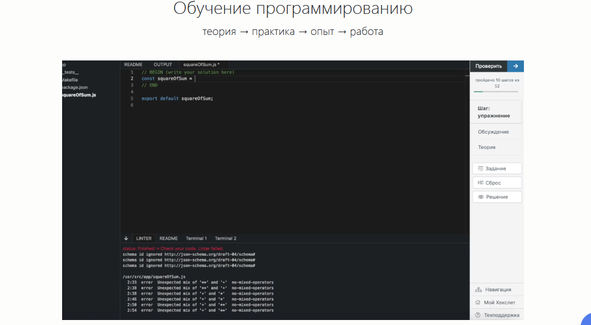
Task: Click the course progress bar
Action: point(496,92)
